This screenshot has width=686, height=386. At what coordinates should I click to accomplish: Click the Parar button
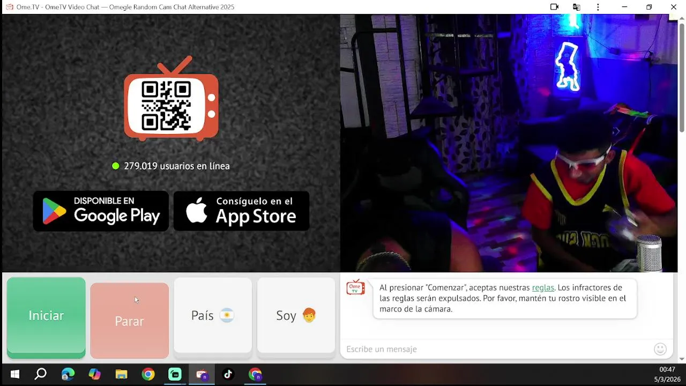(129, 321)
